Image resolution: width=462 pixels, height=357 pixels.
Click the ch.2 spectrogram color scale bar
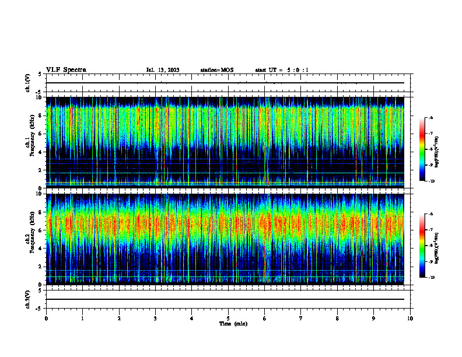click(422, 246)
